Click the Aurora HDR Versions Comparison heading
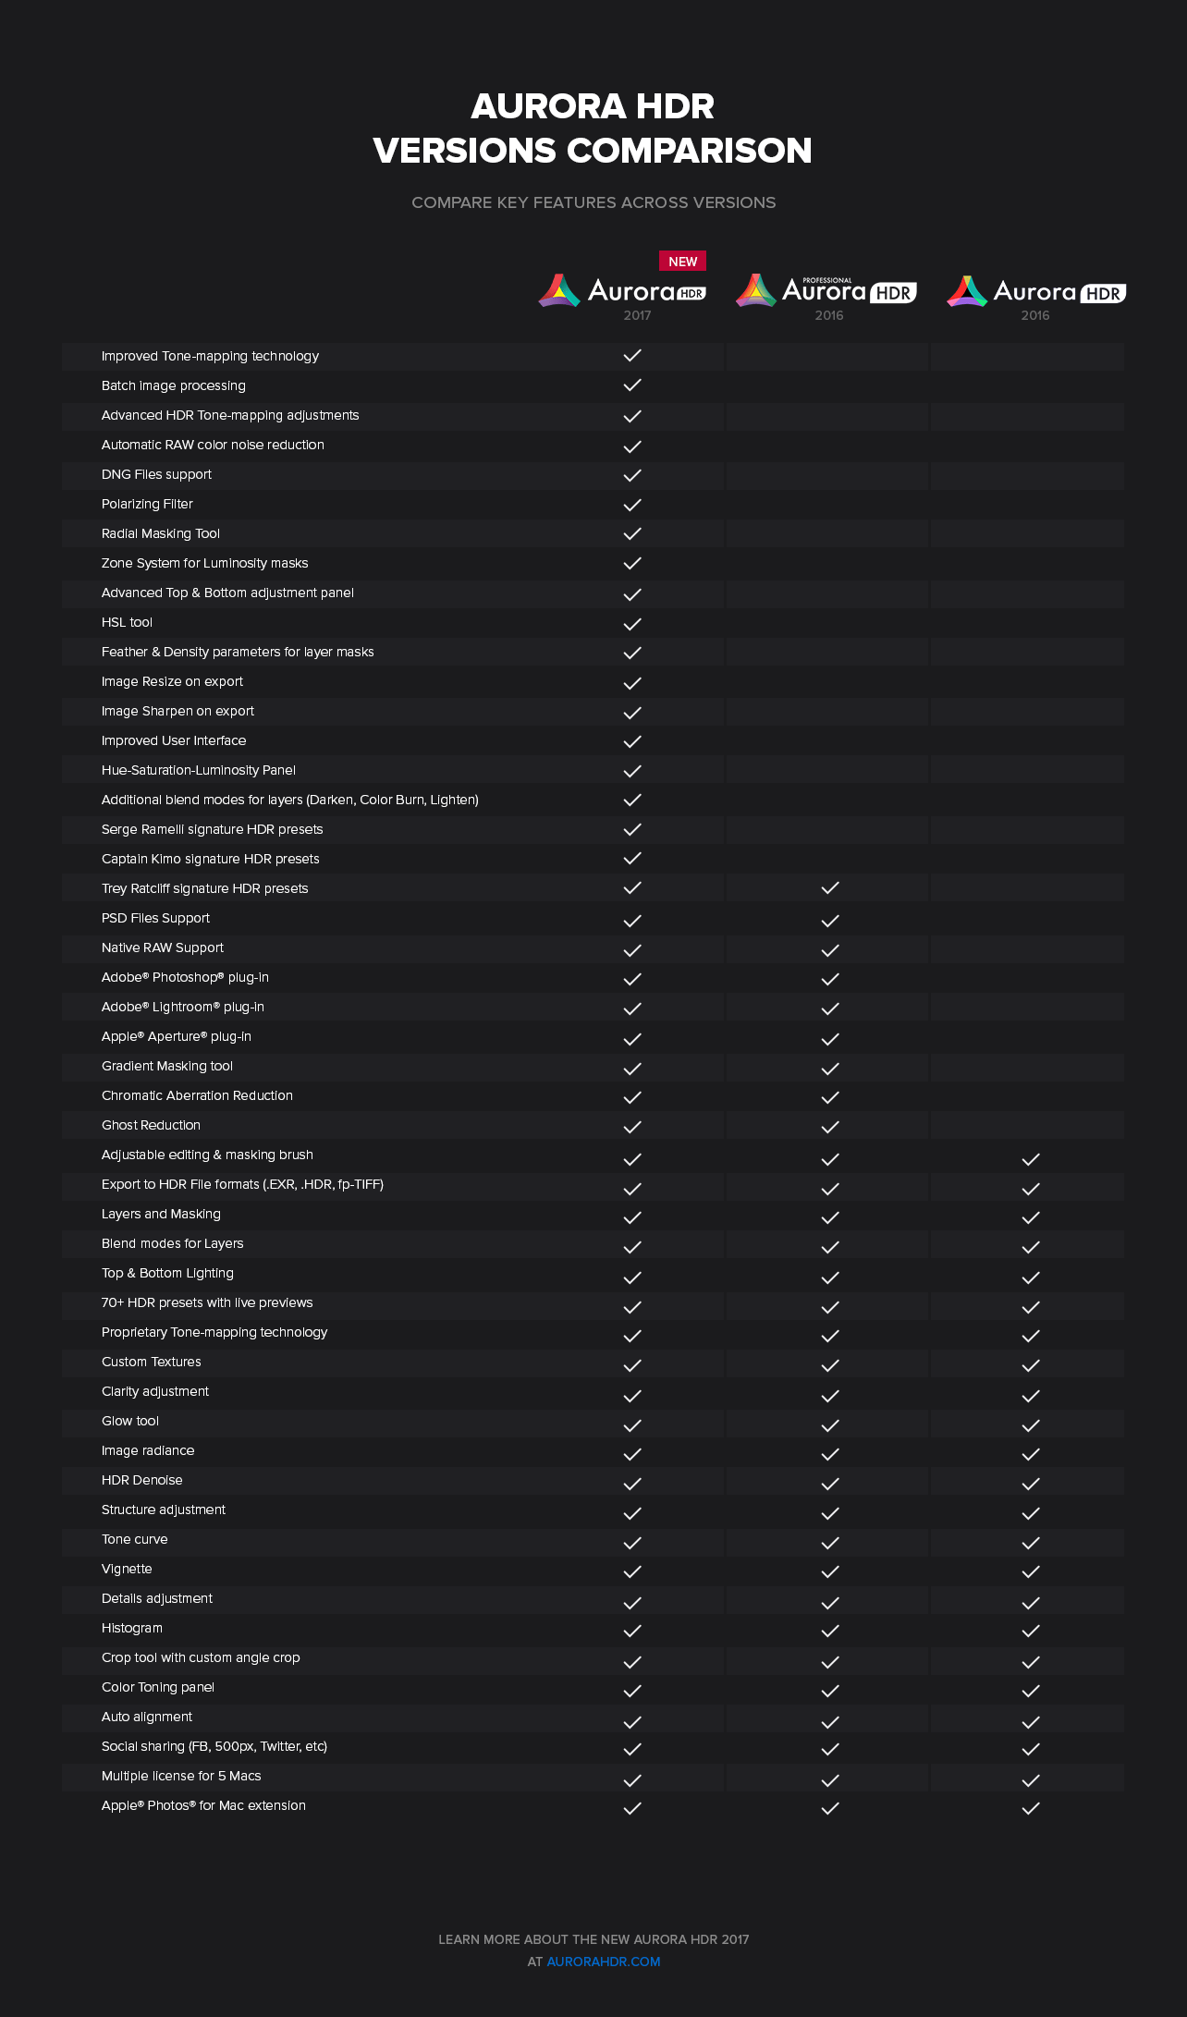 click(x=593, y=128)
